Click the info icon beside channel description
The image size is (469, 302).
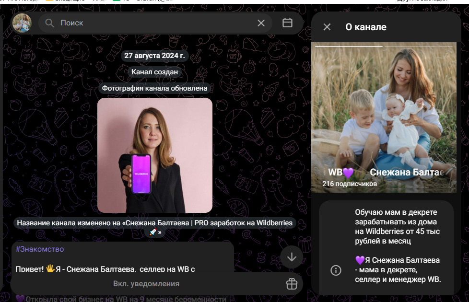pos(336,270)
